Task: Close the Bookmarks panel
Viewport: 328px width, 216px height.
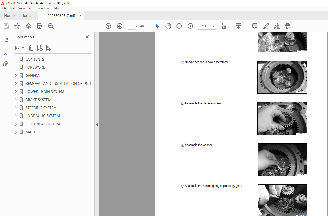Action: click(87, 37)
